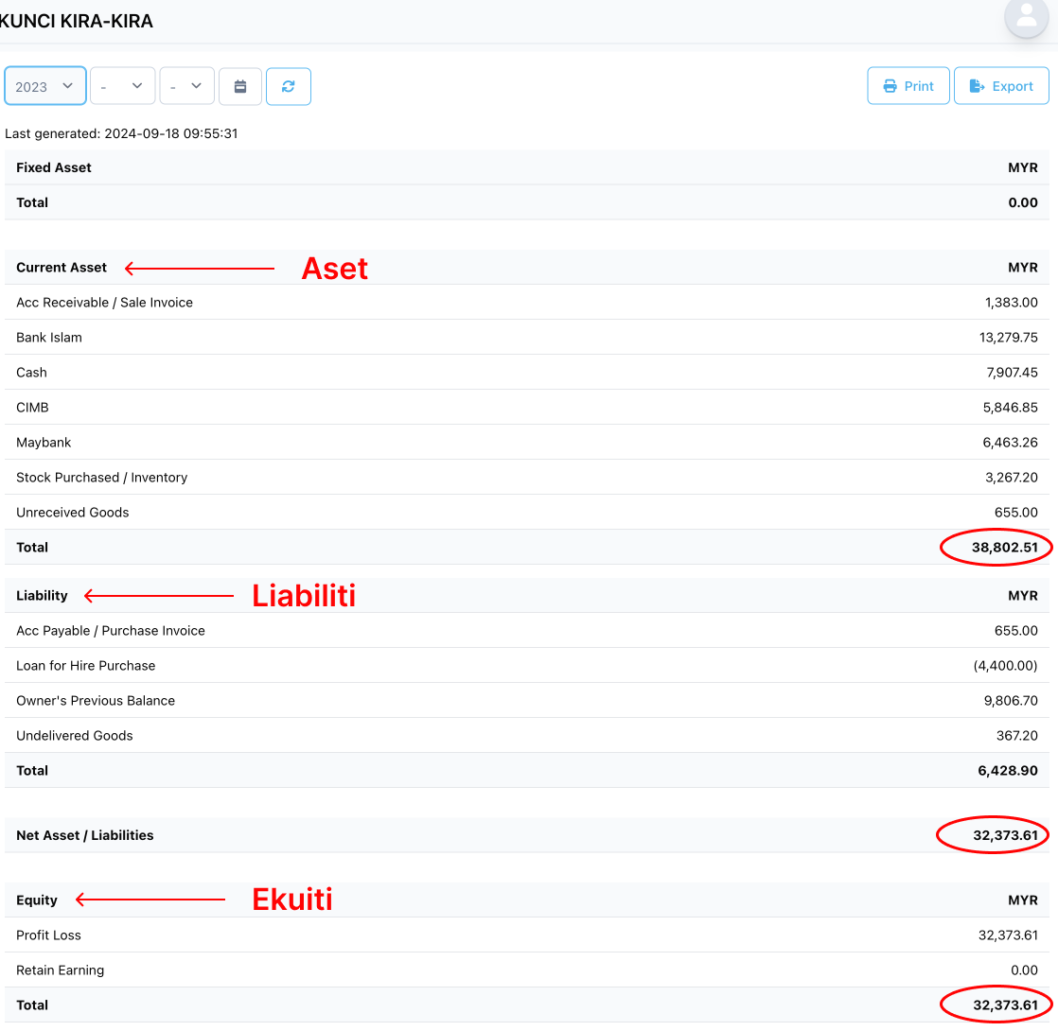Select the Retain Earning row label
Screen dimensions: 1058x1031
(60, 971)
